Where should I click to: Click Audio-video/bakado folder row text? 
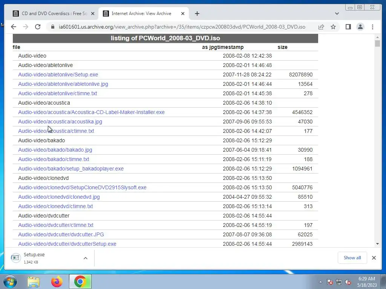click(x=41, y=141)
